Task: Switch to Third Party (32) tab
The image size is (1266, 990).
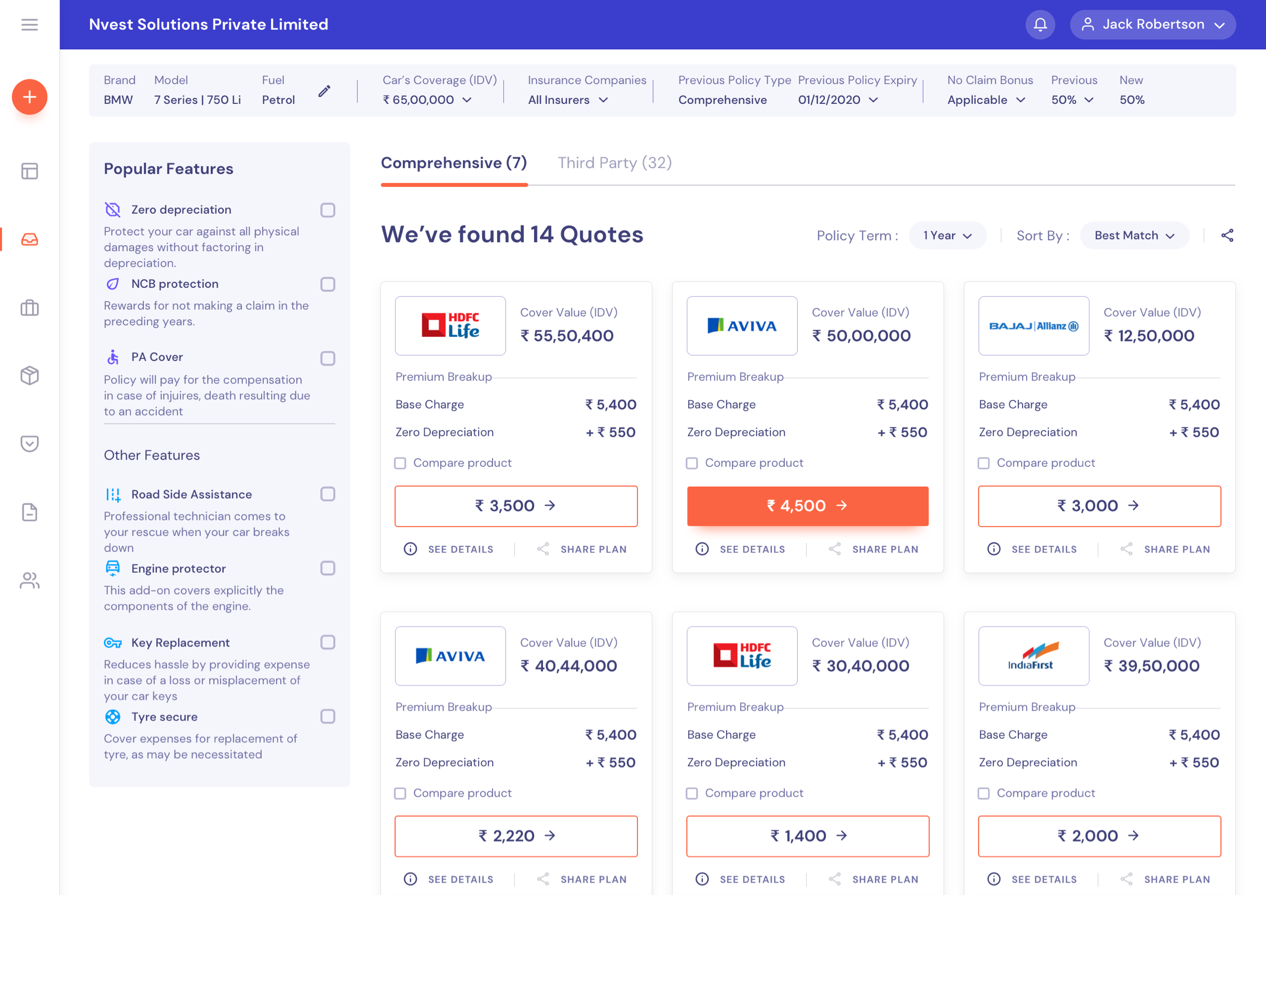Action: pyautogui.click(x=615, y=163)
